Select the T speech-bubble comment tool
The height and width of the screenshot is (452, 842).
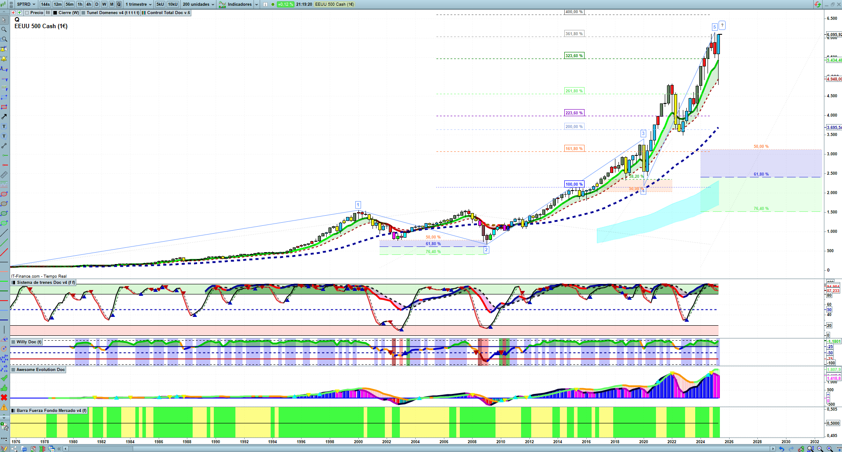4,136
